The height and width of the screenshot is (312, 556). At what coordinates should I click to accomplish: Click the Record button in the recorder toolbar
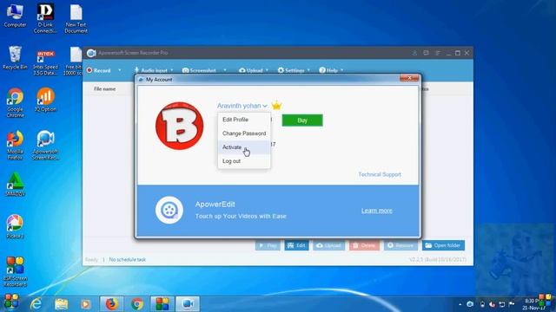pyautogui.click(x=99, y=70)
